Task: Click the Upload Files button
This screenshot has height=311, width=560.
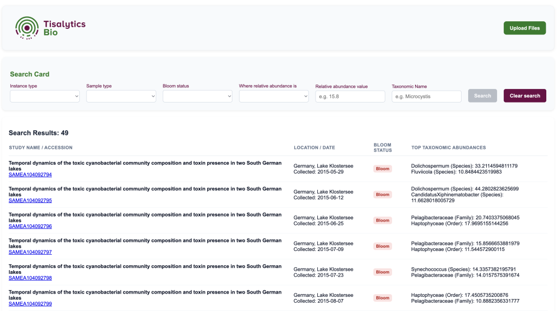Action: [524, 28]
